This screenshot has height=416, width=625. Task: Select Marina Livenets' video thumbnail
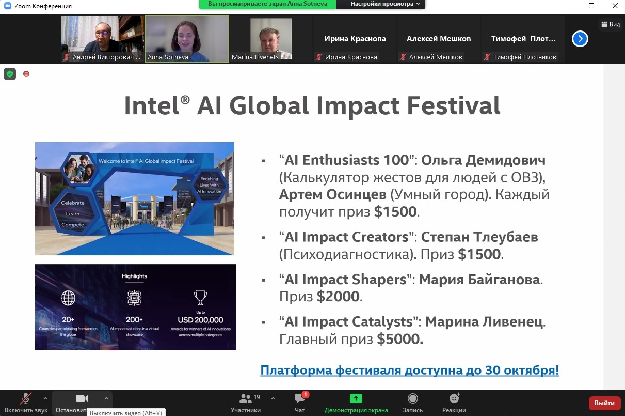271,39
